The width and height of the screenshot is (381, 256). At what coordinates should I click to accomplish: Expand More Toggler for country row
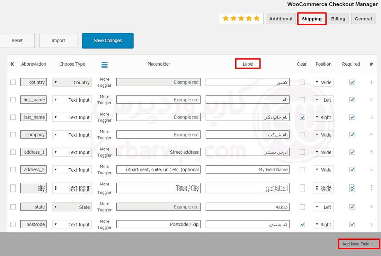point(105,82)
